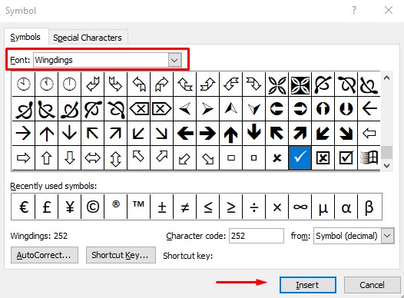Screen dimensions: 404x298
Task: Pick the pound sign from recent symbols
Action: (46, 207)
